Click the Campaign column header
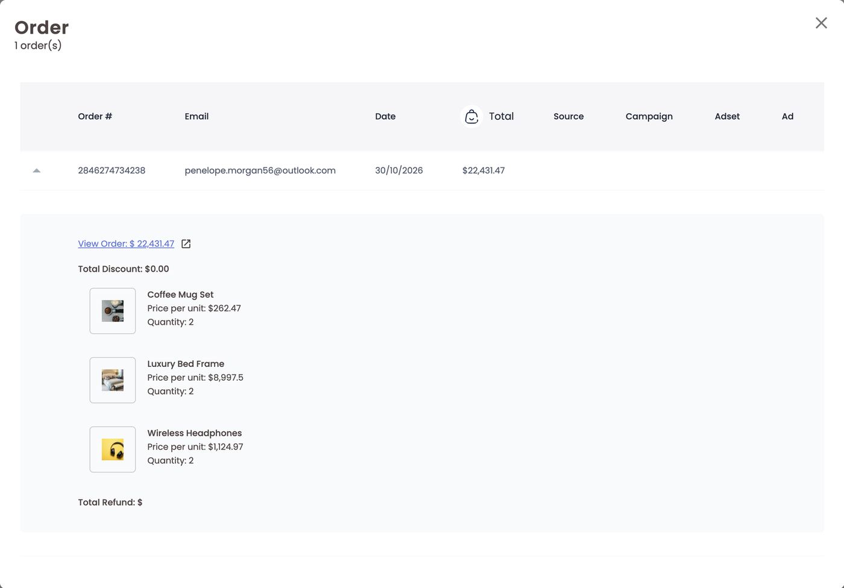The height and width of the screenshot is (588, 844). click(x=649, y=116)
